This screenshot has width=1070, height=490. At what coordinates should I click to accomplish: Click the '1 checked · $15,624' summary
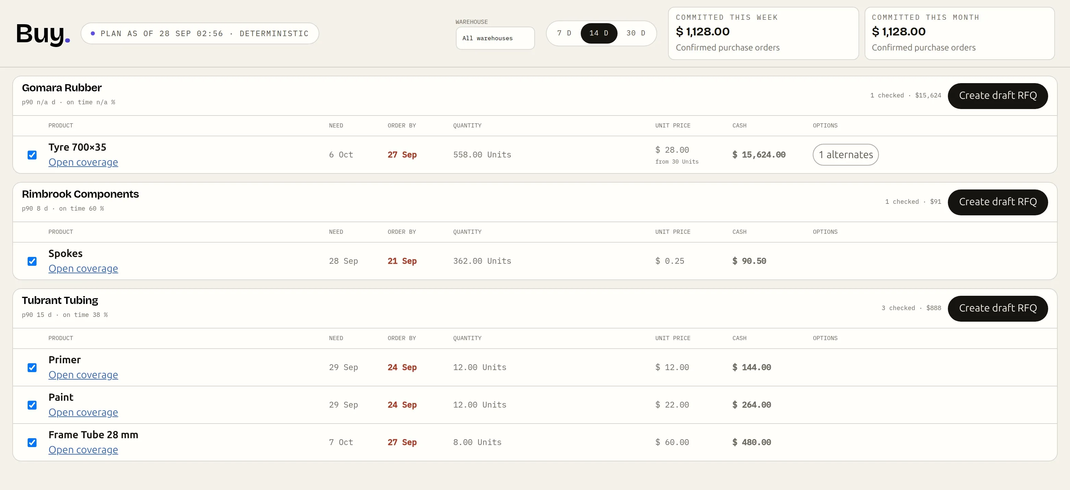click(906, 95)
